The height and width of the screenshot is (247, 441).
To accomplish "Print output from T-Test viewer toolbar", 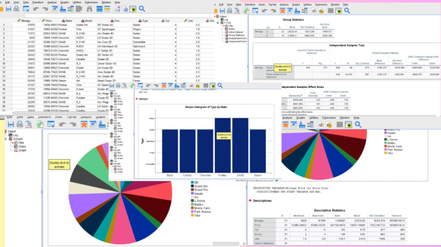I will pyautogui.click(x=230, y=11).
